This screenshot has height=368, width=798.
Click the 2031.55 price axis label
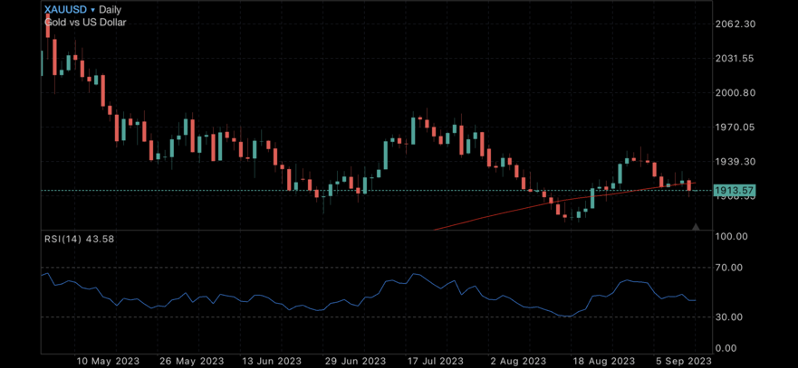coord(735,59)
